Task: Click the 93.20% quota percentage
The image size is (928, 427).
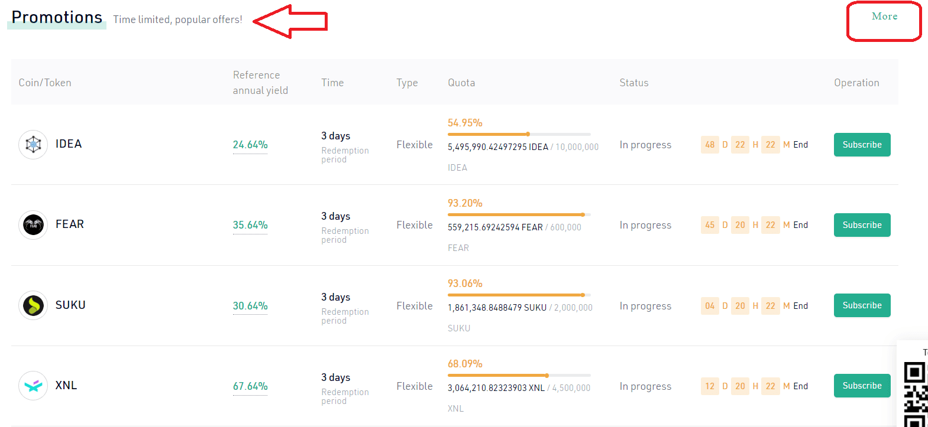Action: [465, 203]
